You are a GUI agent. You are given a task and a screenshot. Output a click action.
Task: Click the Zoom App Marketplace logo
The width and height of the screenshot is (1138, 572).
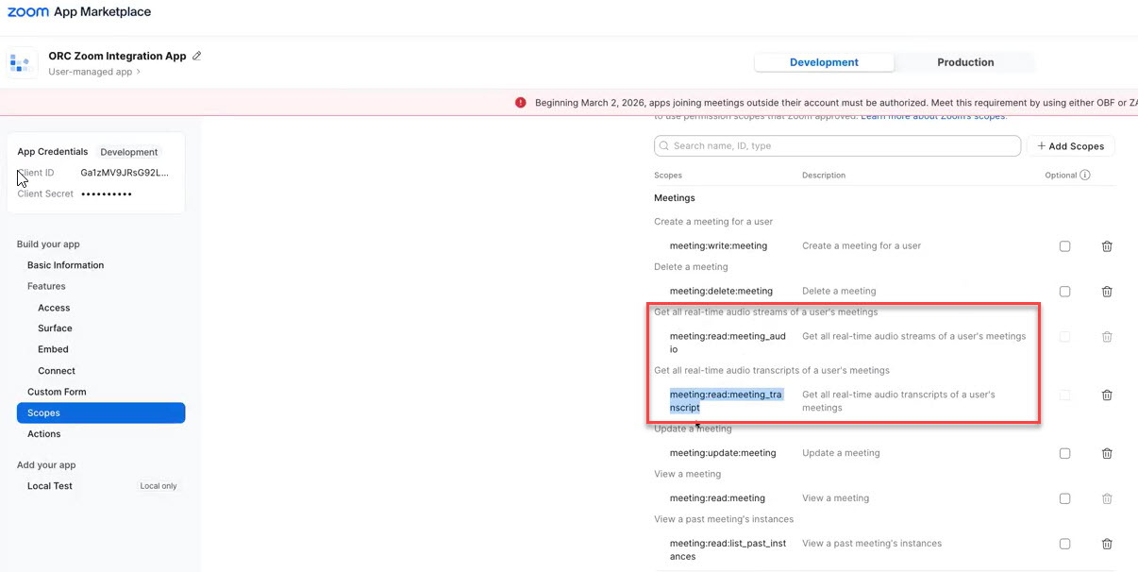point(79,12)
